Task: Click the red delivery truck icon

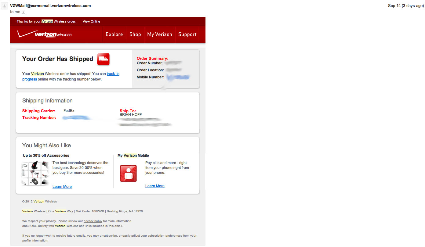Action: pos(103,59)
